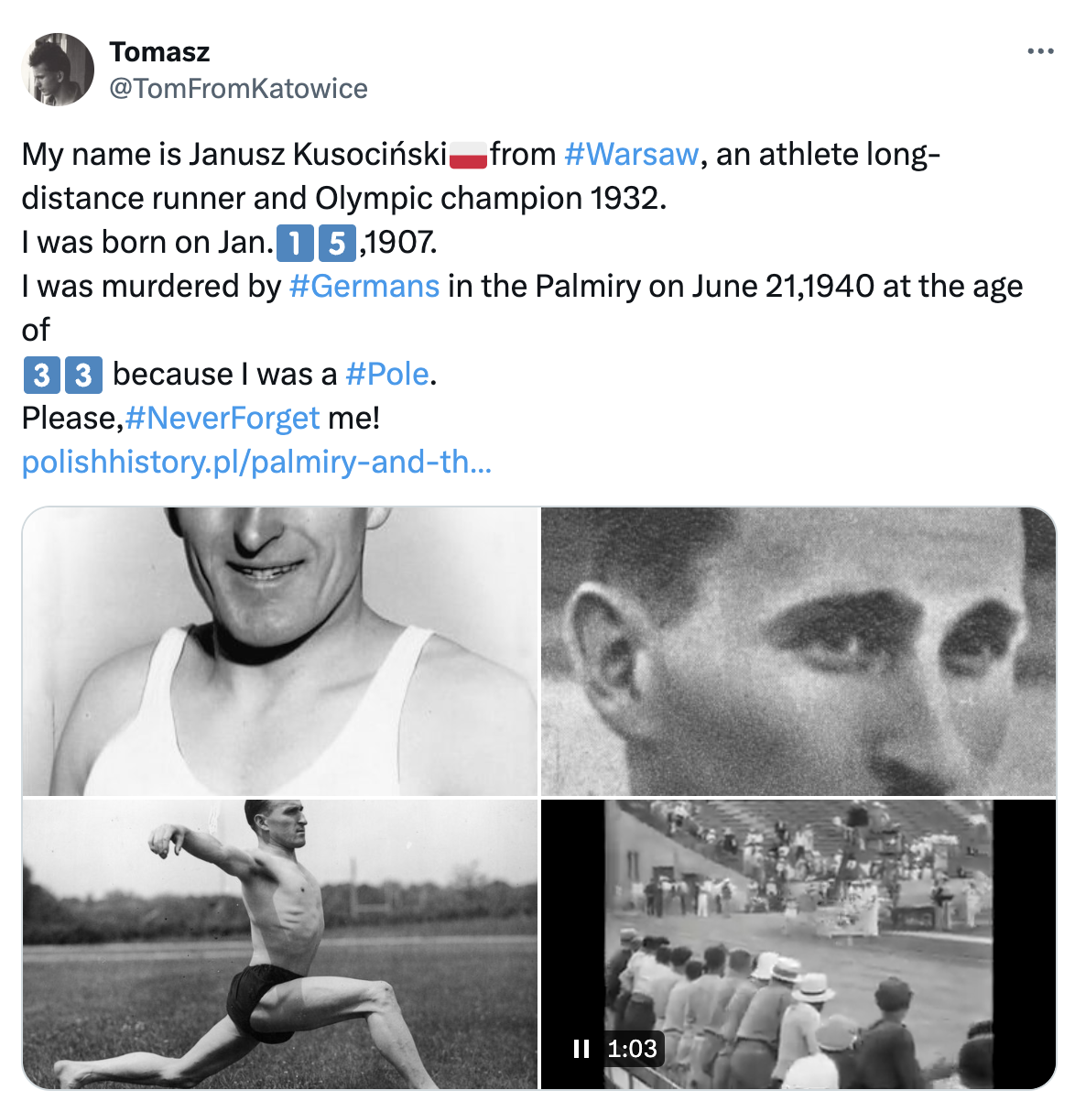Open the #Warsaw hashtag
The width and height of the screenshot is (1075, 1112).
(x=631, y=155)
